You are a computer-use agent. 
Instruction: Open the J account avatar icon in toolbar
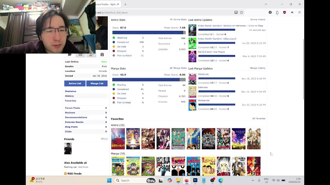click(x=270, y=12)
